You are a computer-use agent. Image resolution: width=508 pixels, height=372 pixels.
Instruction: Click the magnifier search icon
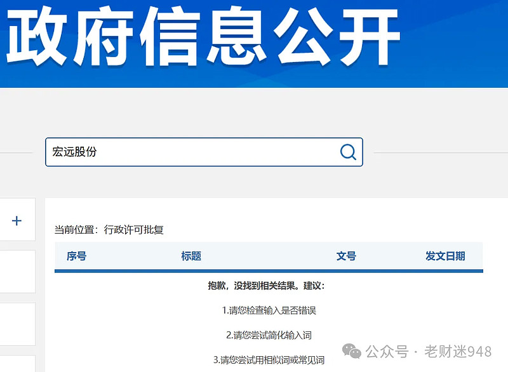(x=348, y=152)
